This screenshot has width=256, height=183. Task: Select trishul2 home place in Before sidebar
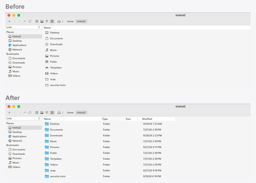pos(25,36)
